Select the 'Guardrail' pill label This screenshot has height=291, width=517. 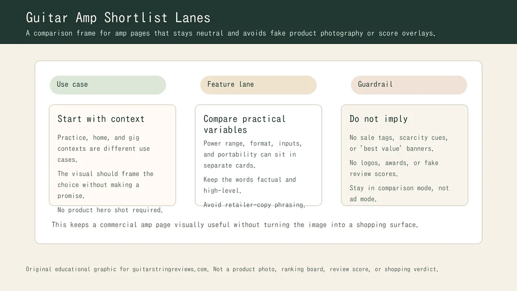coord(375,84)
